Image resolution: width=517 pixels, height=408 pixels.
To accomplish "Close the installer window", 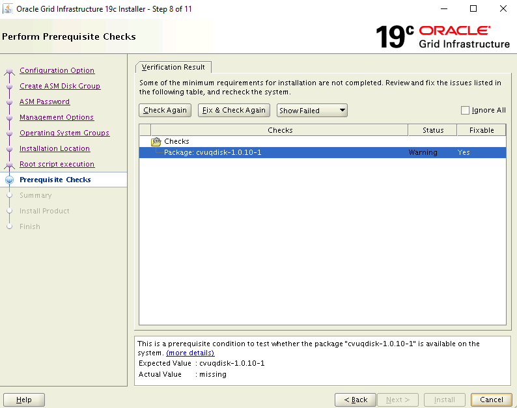I will [503, 9].
